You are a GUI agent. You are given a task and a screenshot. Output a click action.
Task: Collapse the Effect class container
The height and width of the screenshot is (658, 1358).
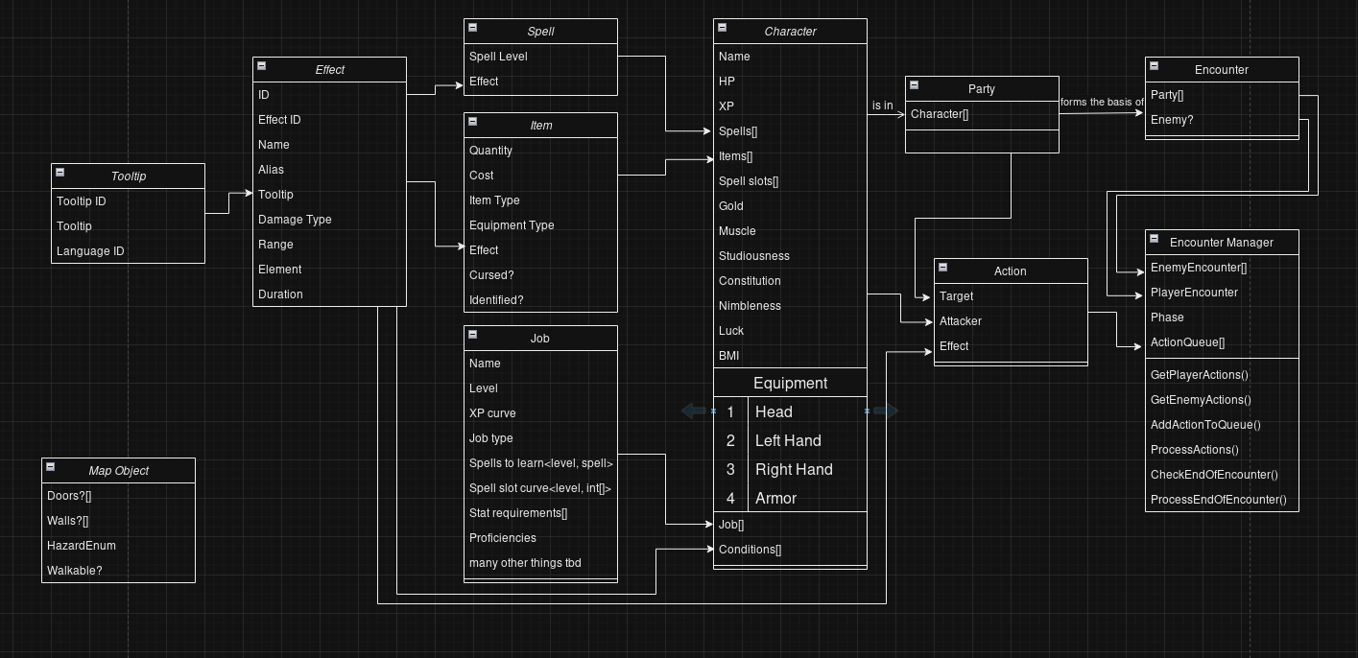point(262,66)
